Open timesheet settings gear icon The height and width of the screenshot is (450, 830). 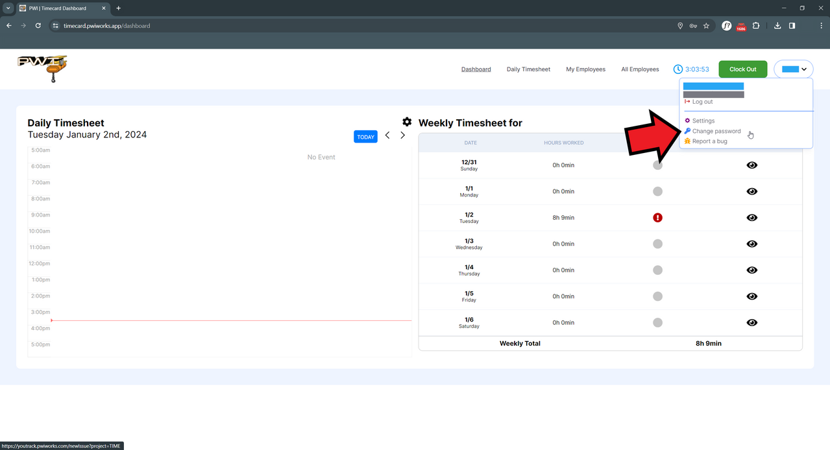click(407, 122)
